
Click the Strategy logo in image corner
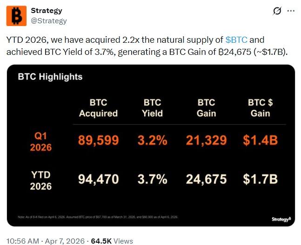[281, 219]
